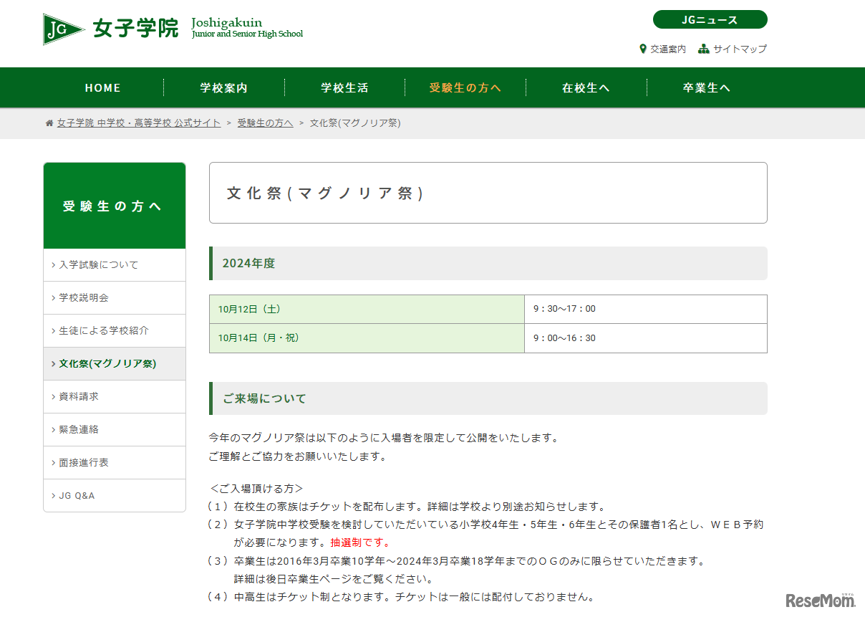Select 資料請求 from the sidebar menu
Image resolution: width=865 pixels, height=617 pixels.
pos(79,397)
